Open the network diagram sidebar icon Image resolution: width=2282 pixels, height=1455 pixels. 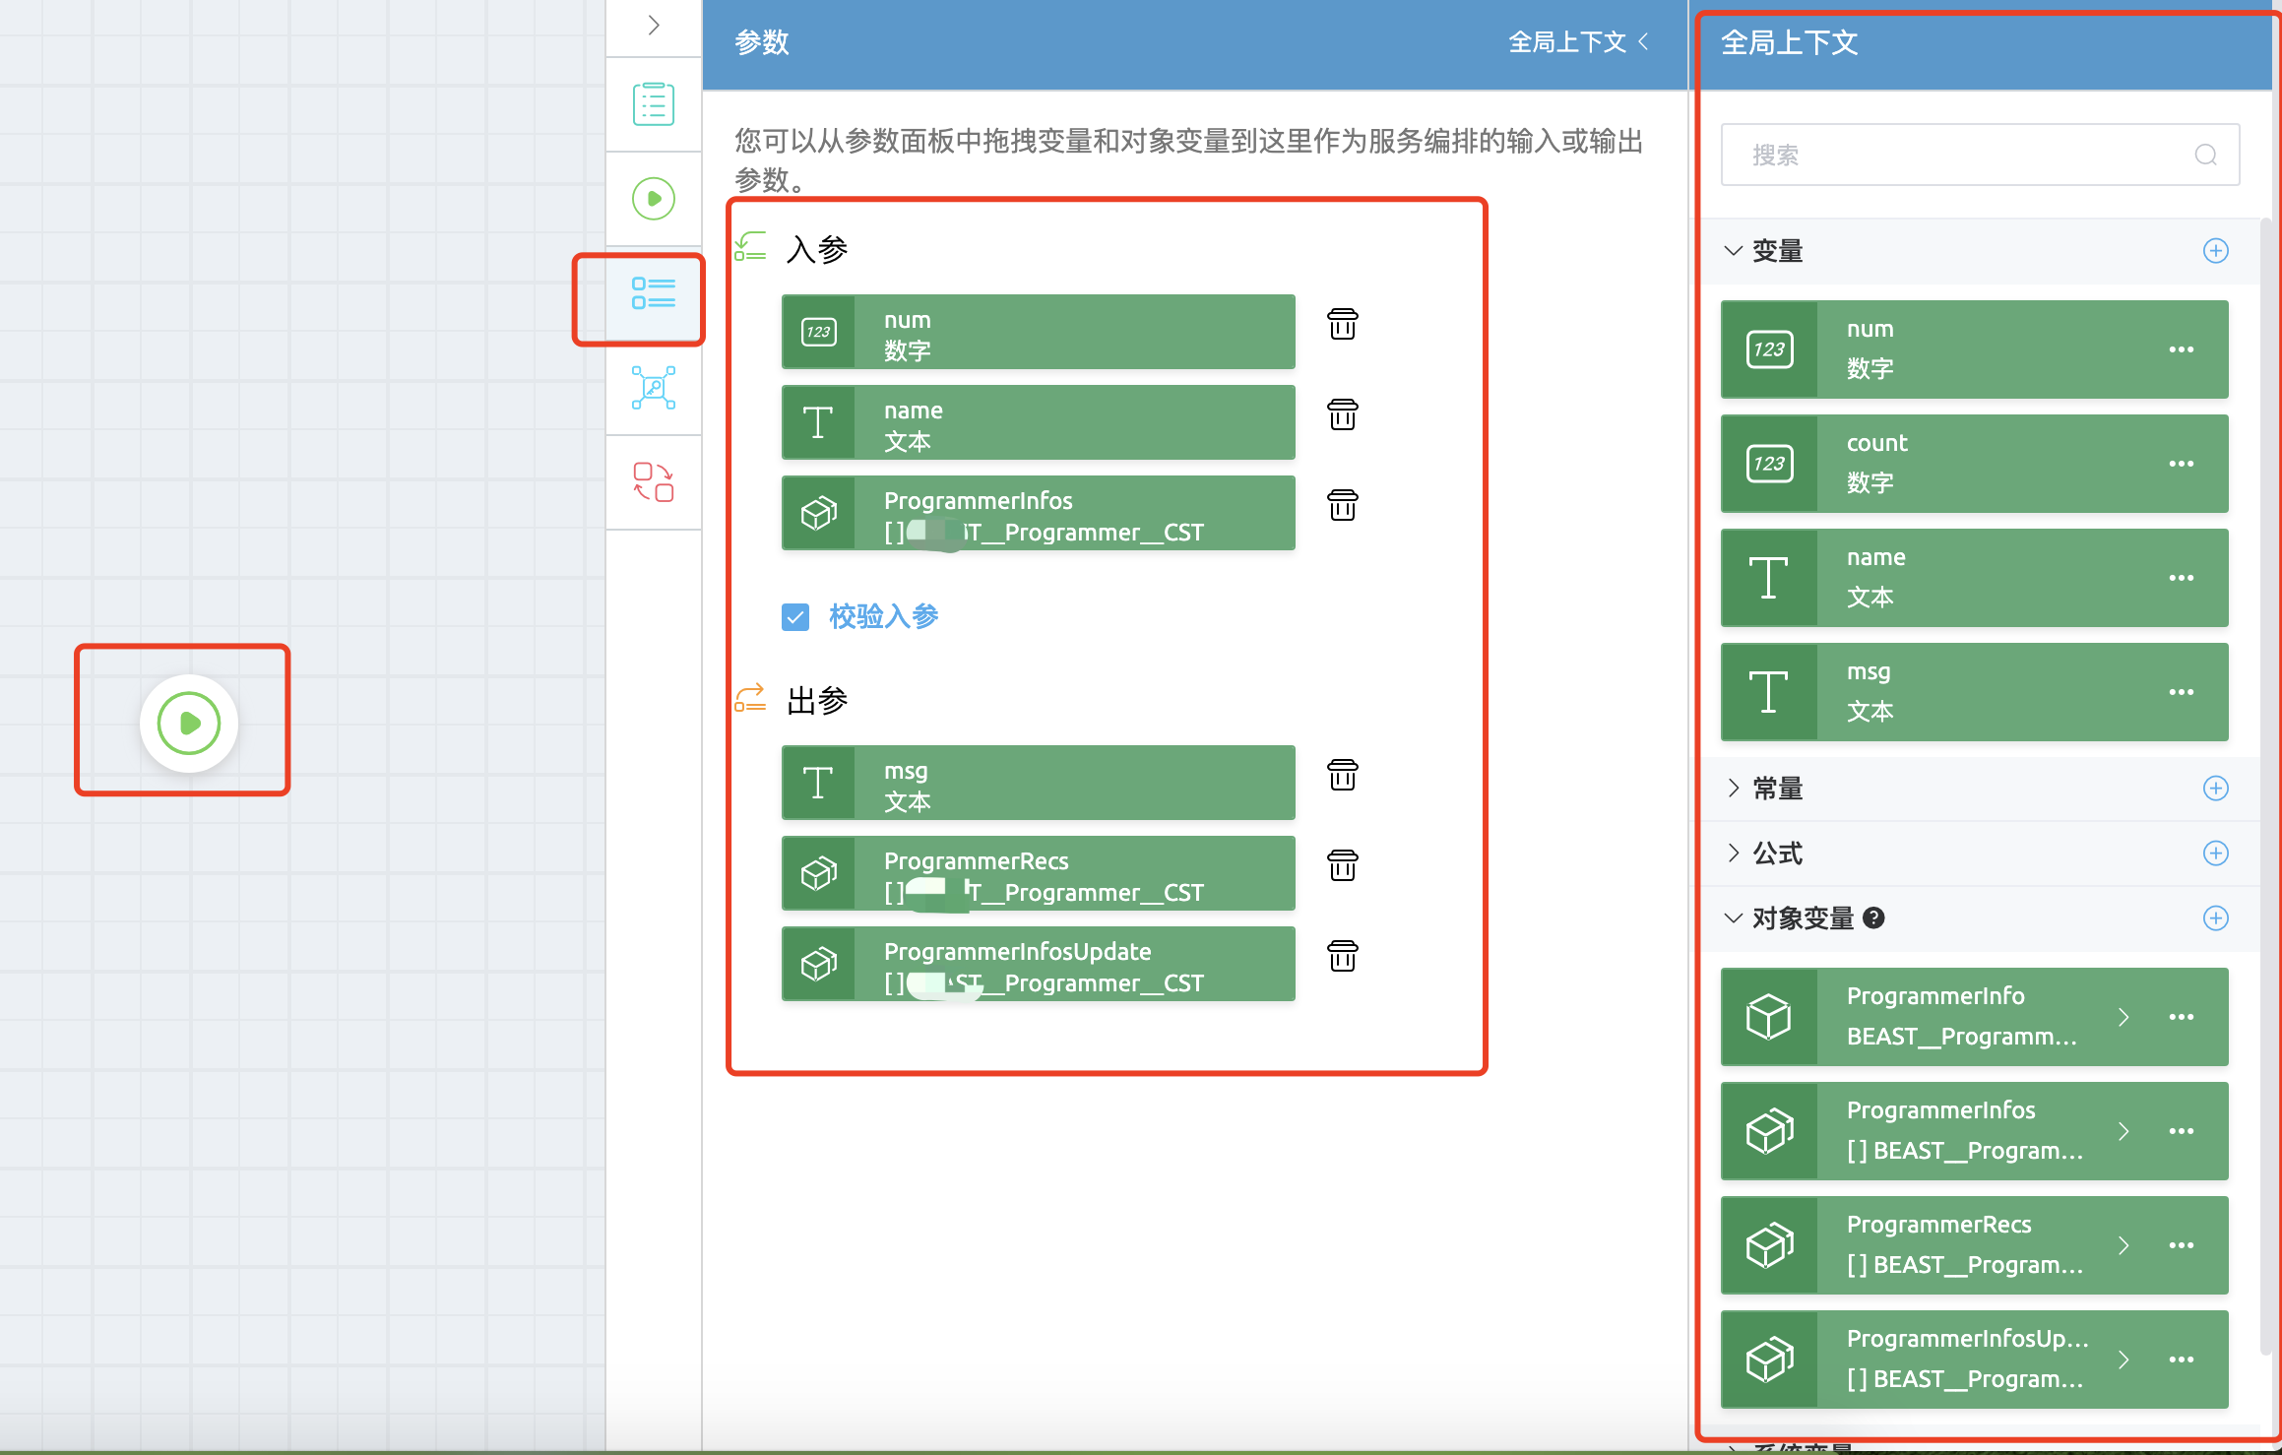click(x=653, y=388)
